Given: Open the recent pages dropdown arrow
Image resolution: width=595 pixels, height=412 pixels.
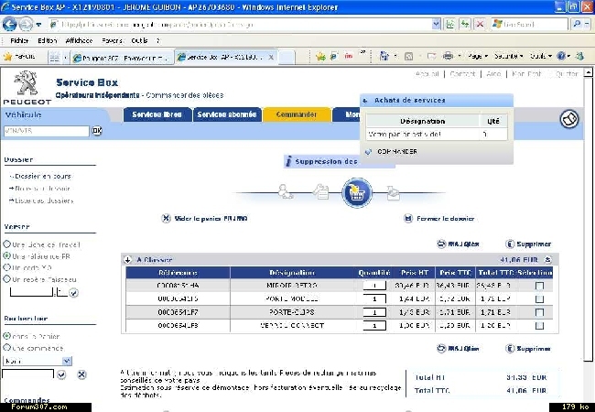Looking at the screenshot, I should (x=38, y=25).
